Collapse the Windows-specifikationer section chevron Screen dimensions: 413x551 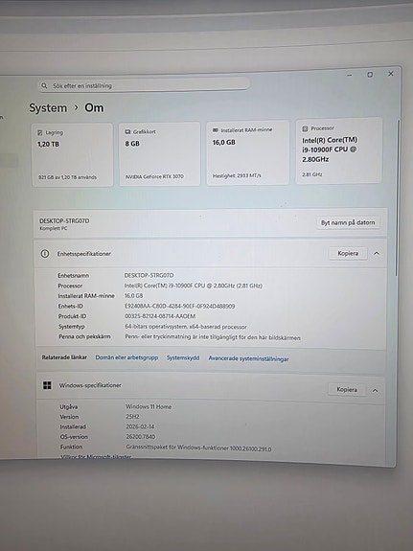[x=375, y=390]
